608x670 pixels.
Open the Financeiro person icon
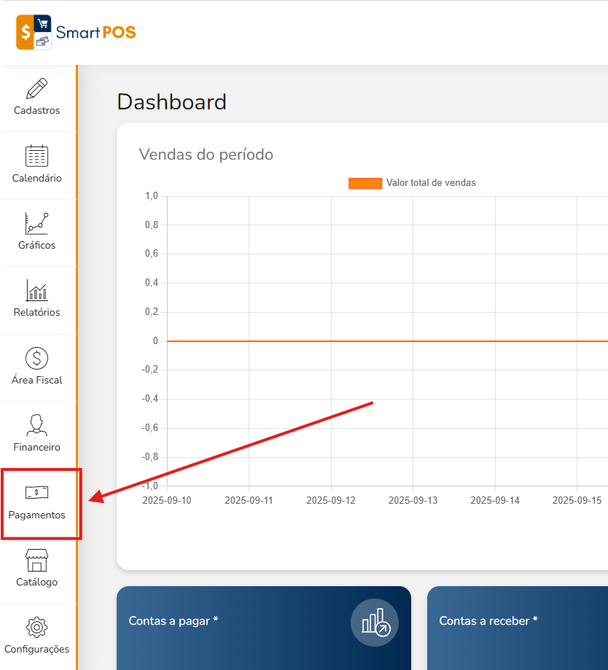click(x=36, y=425)
